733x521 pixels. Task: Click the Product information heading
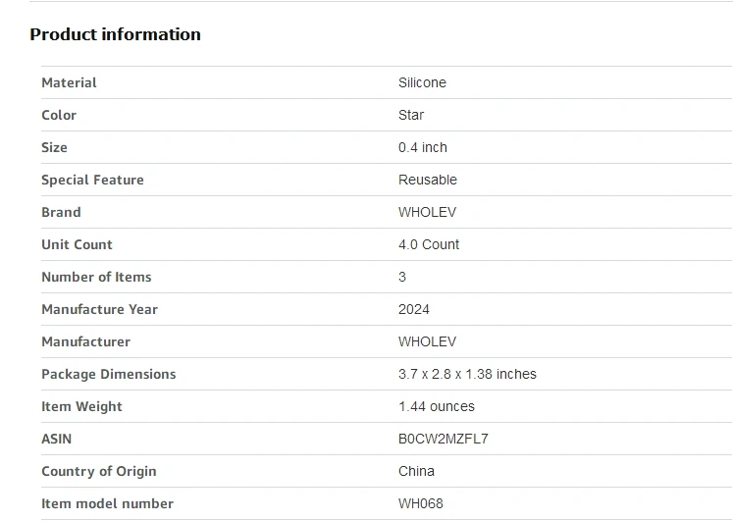click(x=115, y=34)
